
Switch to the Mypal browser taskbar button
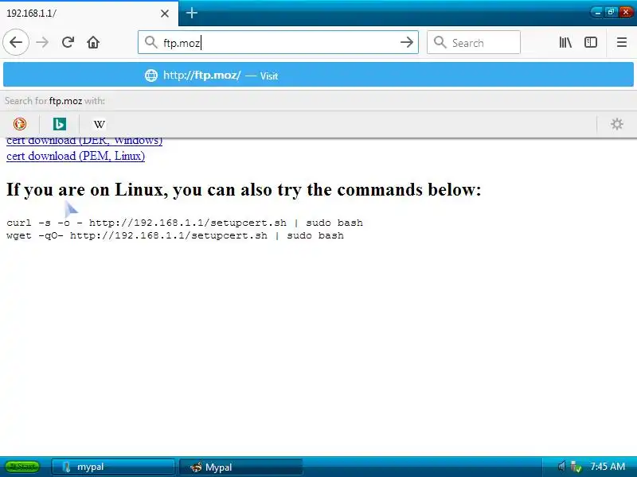(241, 467)
